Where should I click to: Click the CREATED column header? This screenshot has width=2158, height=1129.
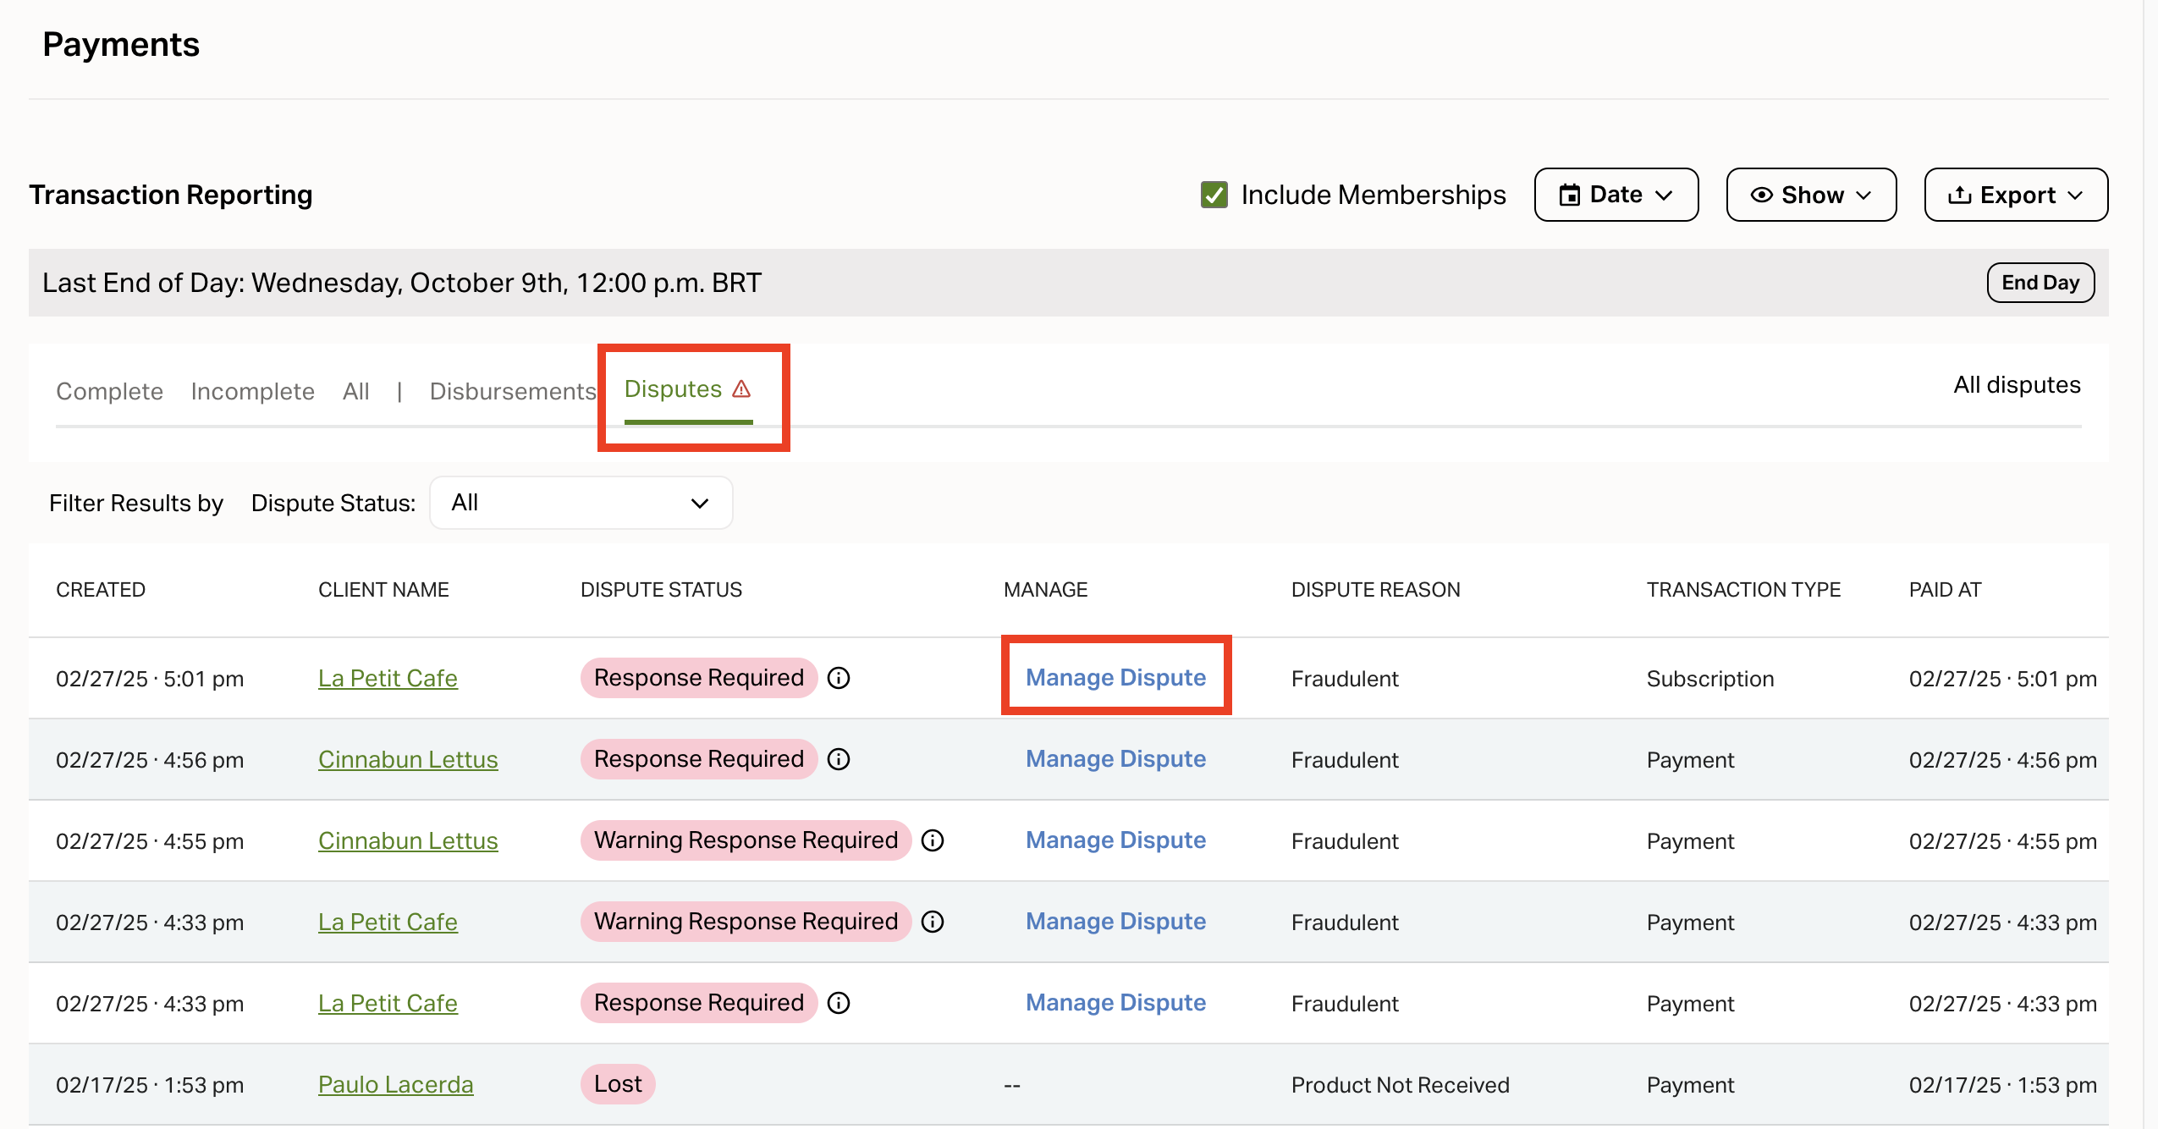101,590
